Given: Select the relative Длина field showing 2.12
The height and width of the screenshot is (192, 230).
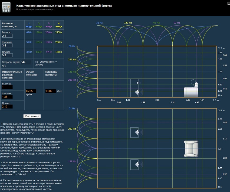Looking at the screenshot, I should (x=7, y=107).
